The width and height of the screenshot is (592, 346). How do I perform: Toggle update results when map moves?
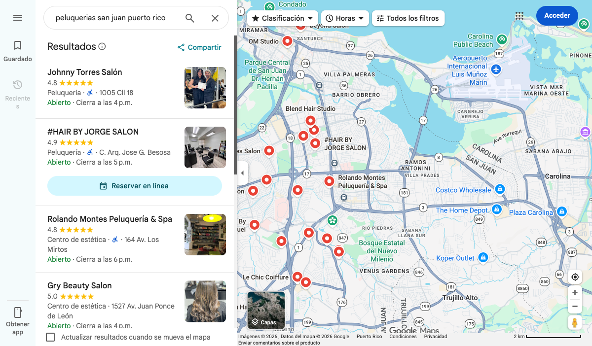tap(50, 337)
